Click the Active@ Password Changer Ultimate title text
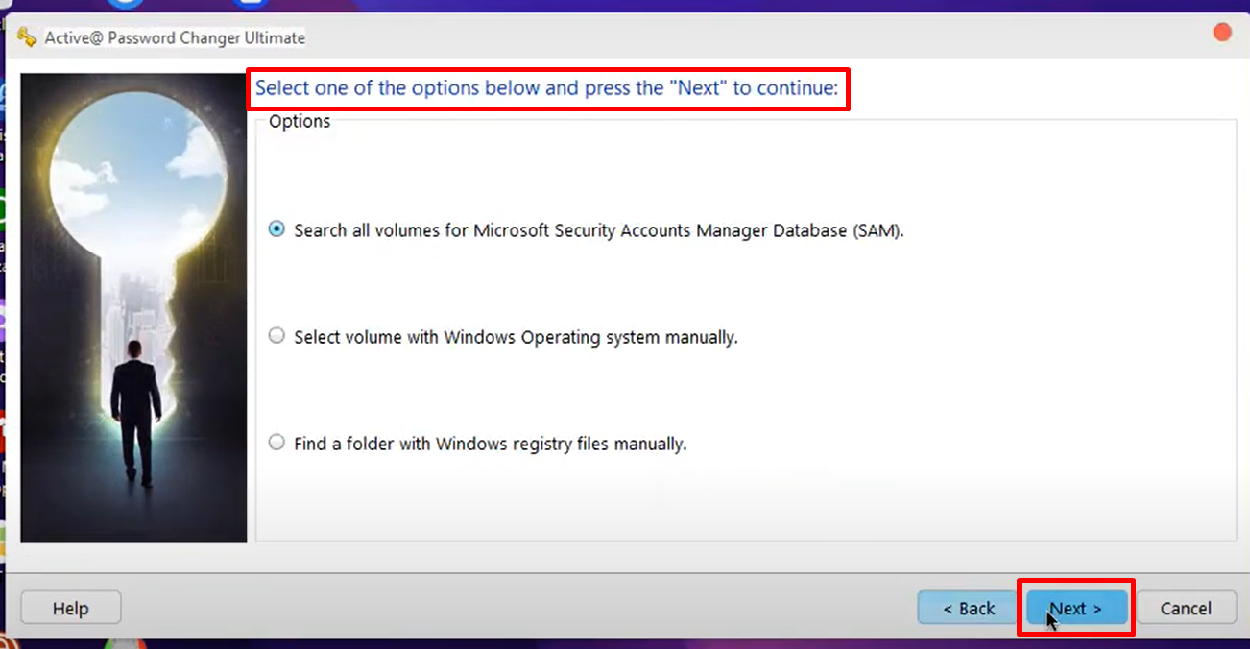This screenshot has width=1250, height=649. click(x=175, y=37)
